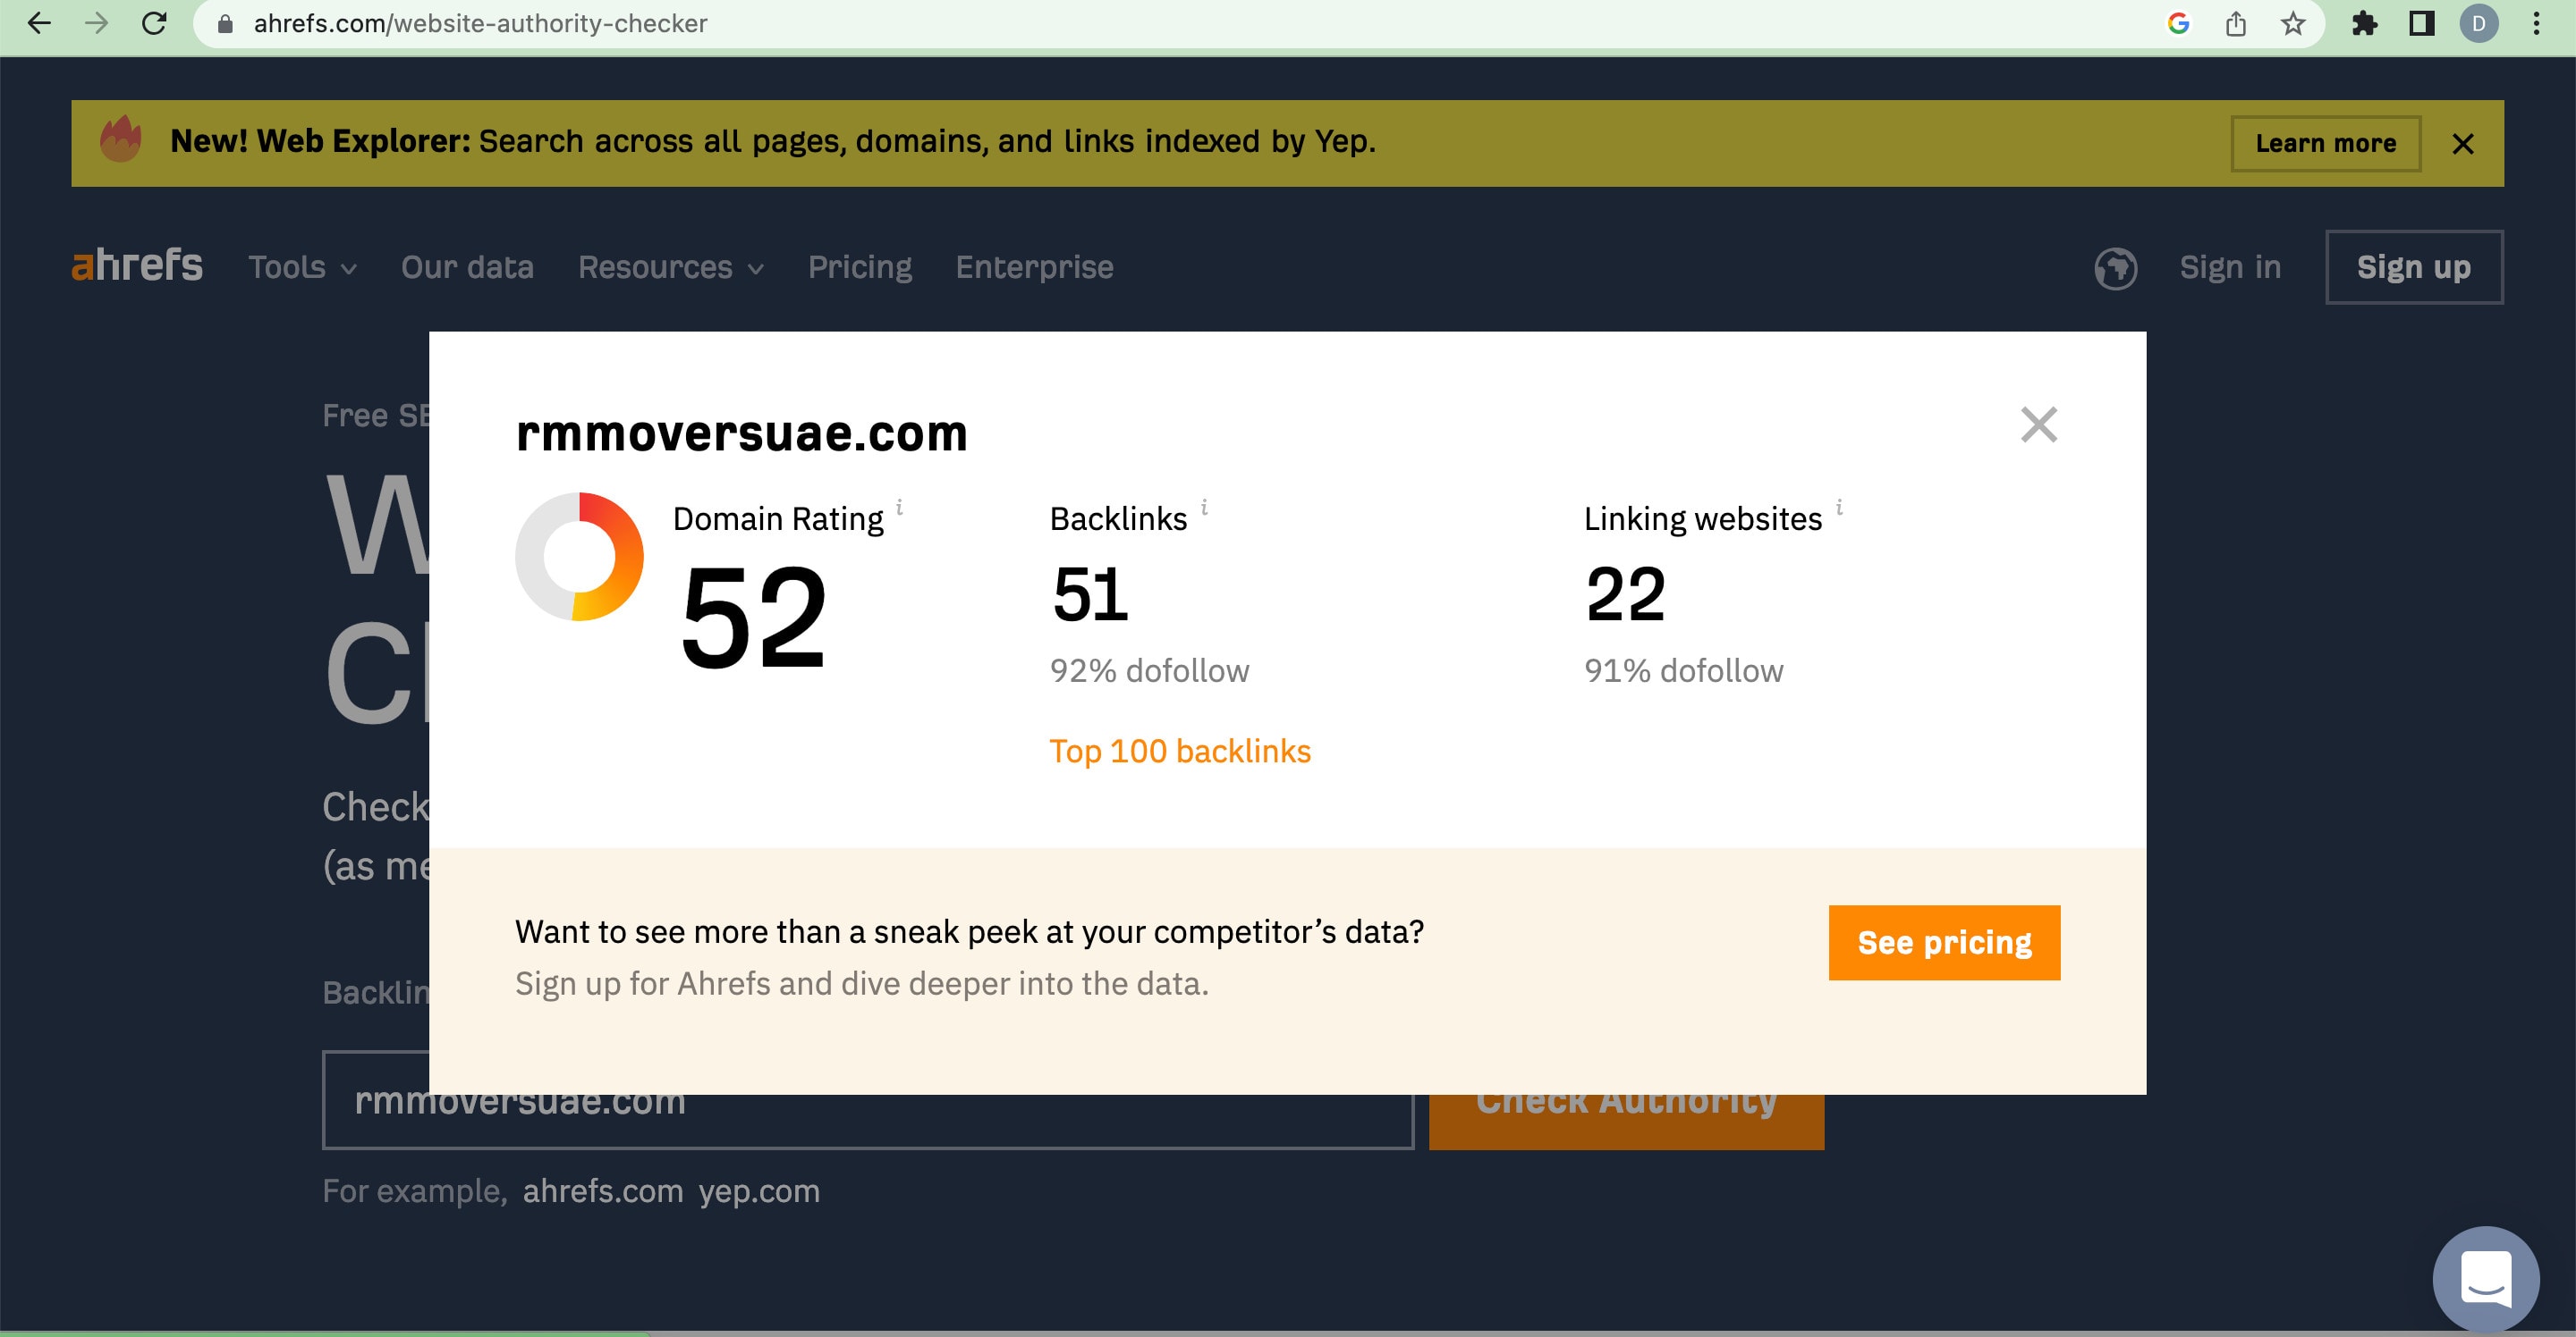Go to the Enterprise section
The image size is (2576, 1337).
(x=1034, y=267)
